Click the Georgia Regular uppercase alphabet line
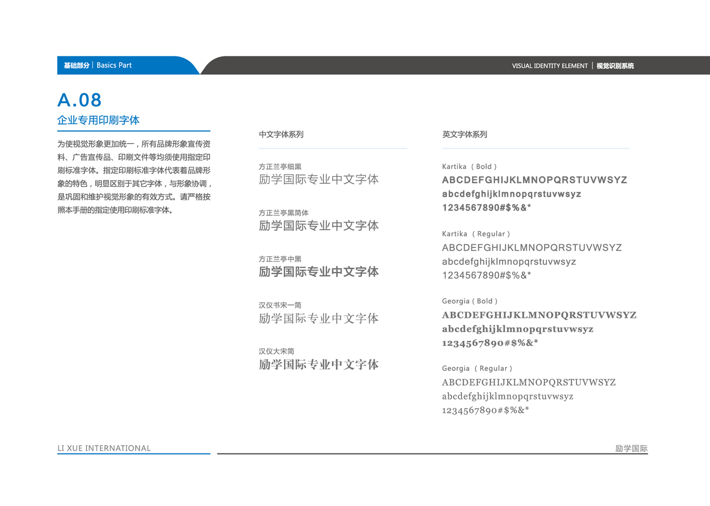This screenshot has width=710, height=506. [x=529, y=383]
